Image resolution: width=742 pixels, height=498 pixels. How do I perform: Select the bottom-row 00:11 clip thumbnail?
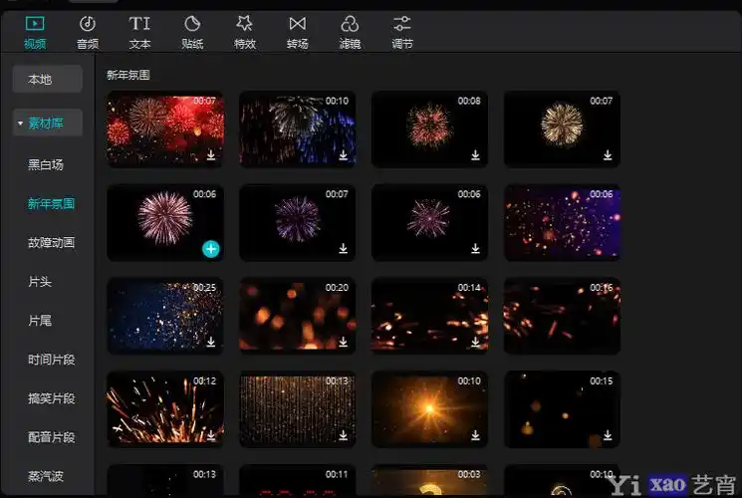point(298,480)
